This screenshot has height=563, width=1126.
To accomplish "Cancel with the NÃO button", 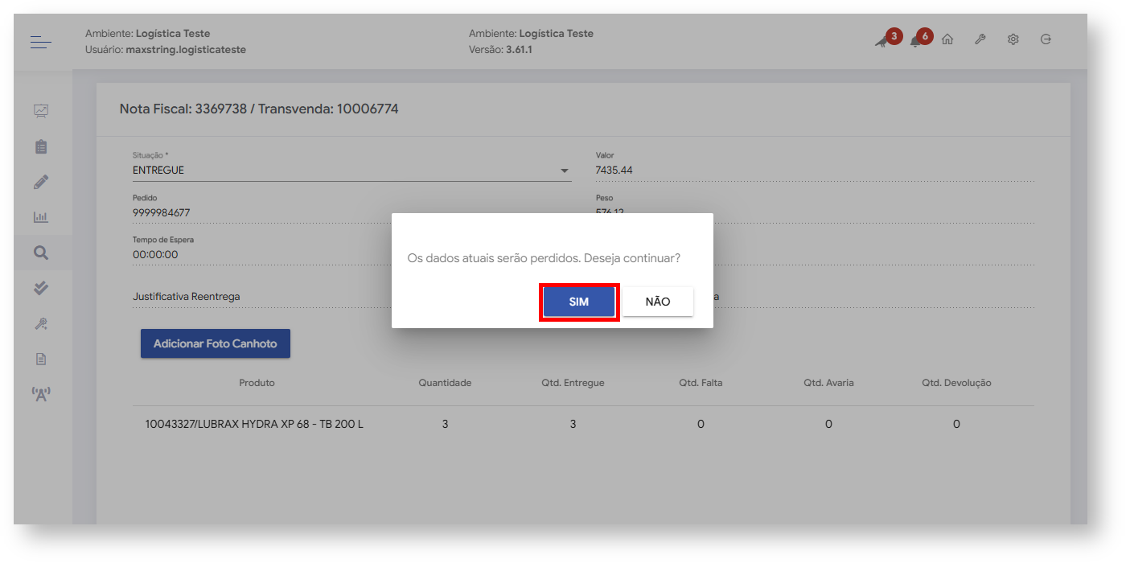I will (x=658, y=302).
